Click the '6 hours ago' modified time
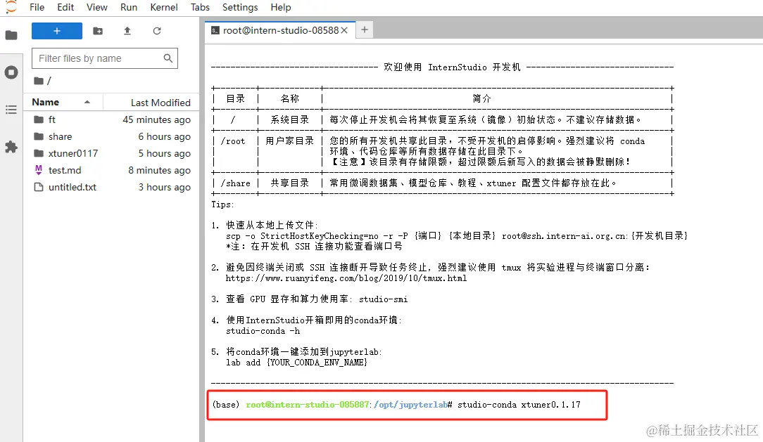763x442 pixels. (165, 136)
